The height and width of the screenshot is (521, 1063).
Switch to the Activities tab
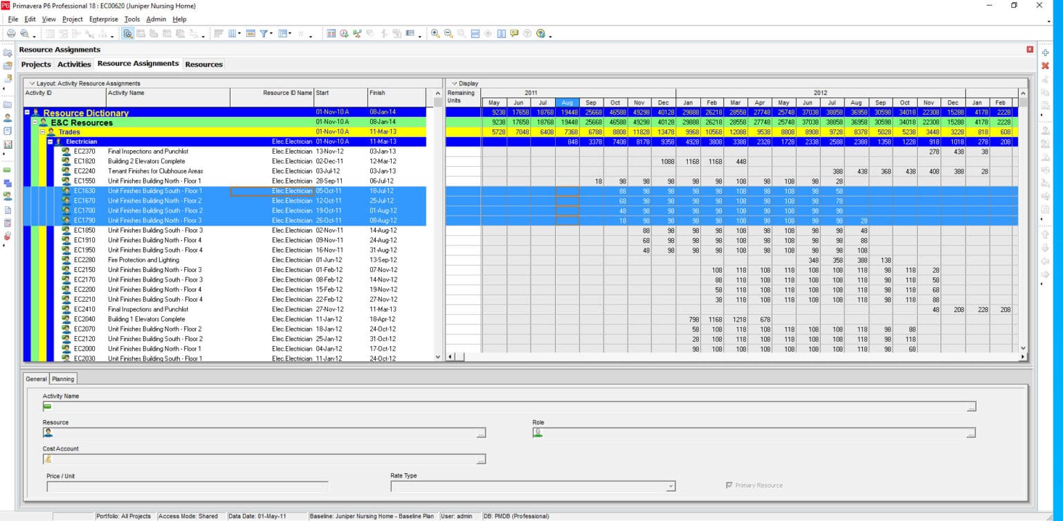74,64
